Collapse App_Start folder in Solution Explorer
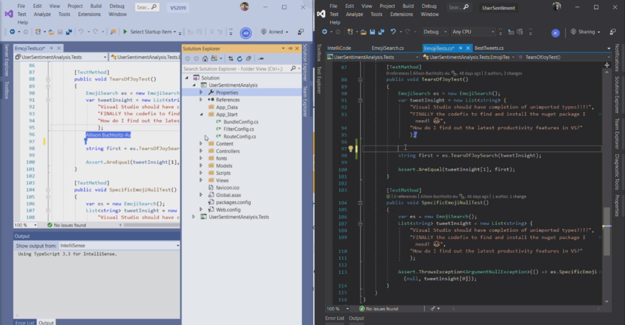625x325 pixels. tap(201, 114)
